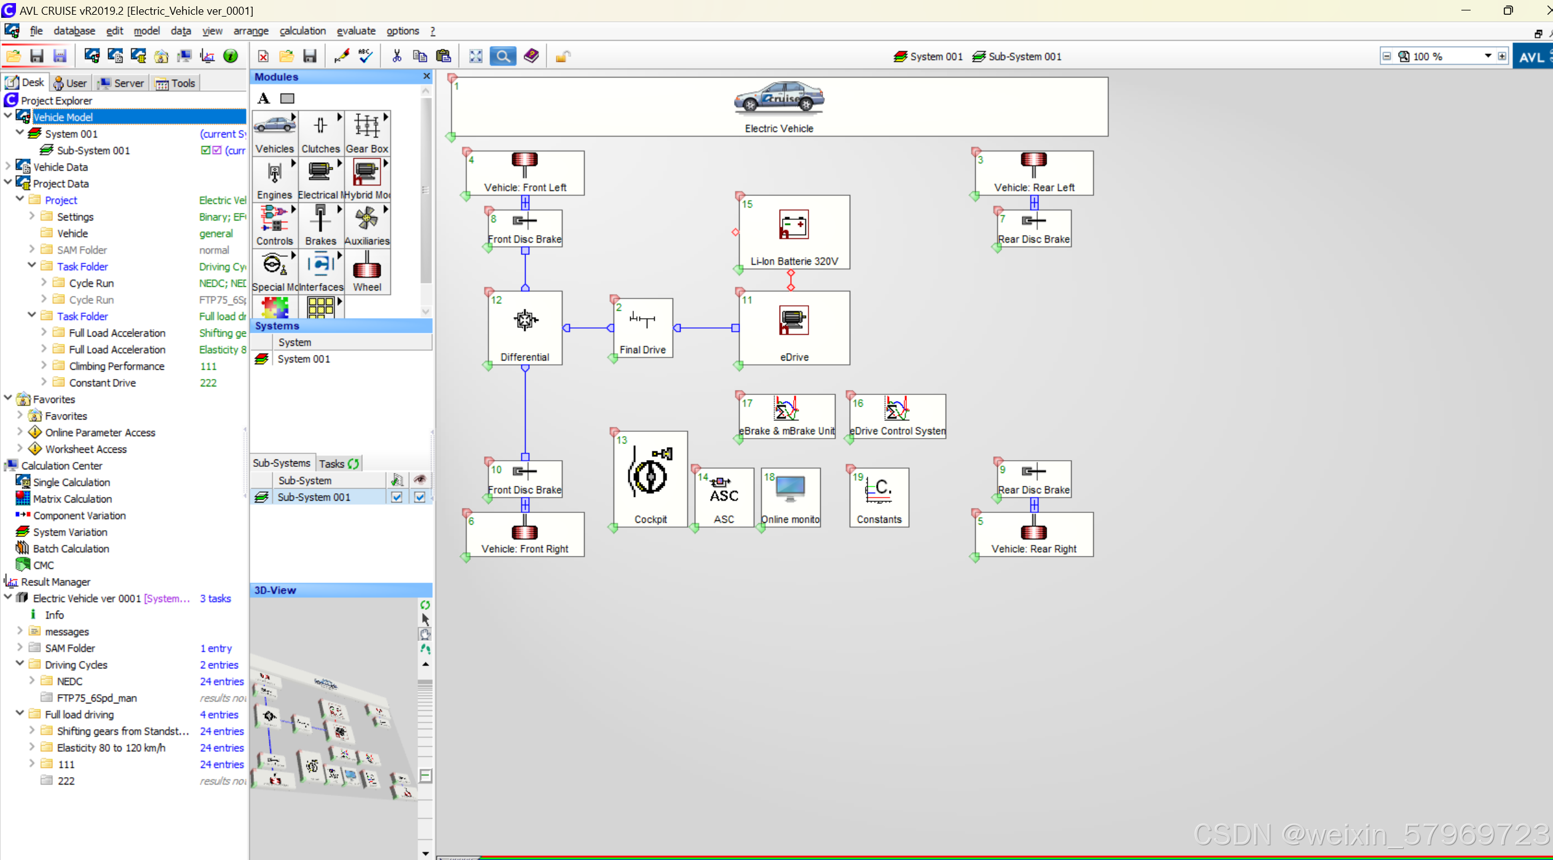Toggle first checkbox of Sub-System 001 row
Viewport: 1553px width, 860px height.
397,497
